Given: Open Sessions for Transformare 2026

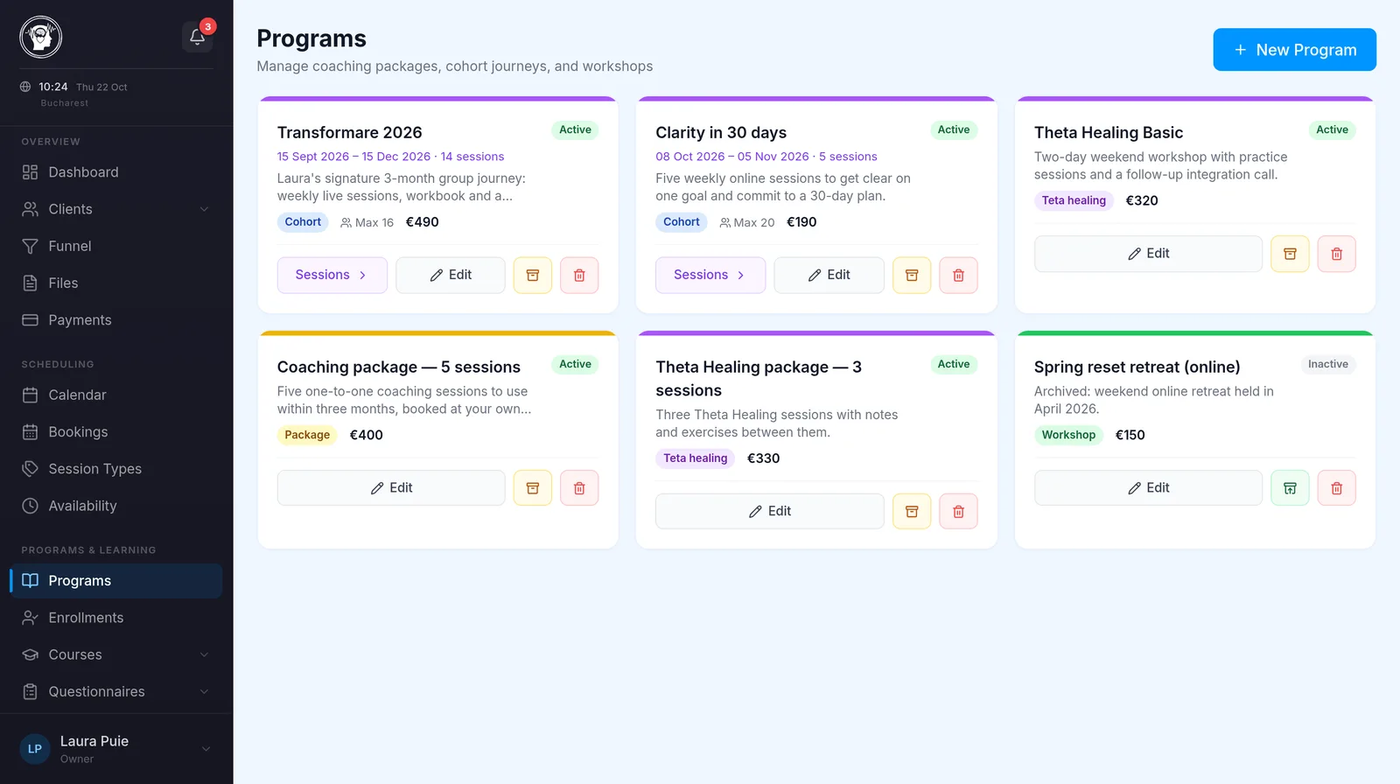Looking at the screenshot, I should (x=332, y=275).
